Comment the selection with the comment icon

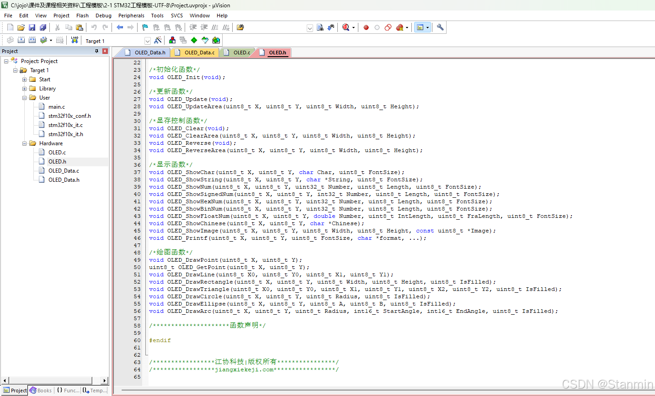tap(215, 27)
